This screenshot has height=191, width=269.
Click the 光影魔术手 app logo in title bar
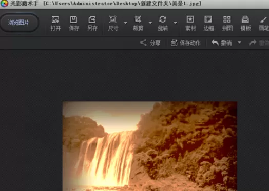click(4, 4)
